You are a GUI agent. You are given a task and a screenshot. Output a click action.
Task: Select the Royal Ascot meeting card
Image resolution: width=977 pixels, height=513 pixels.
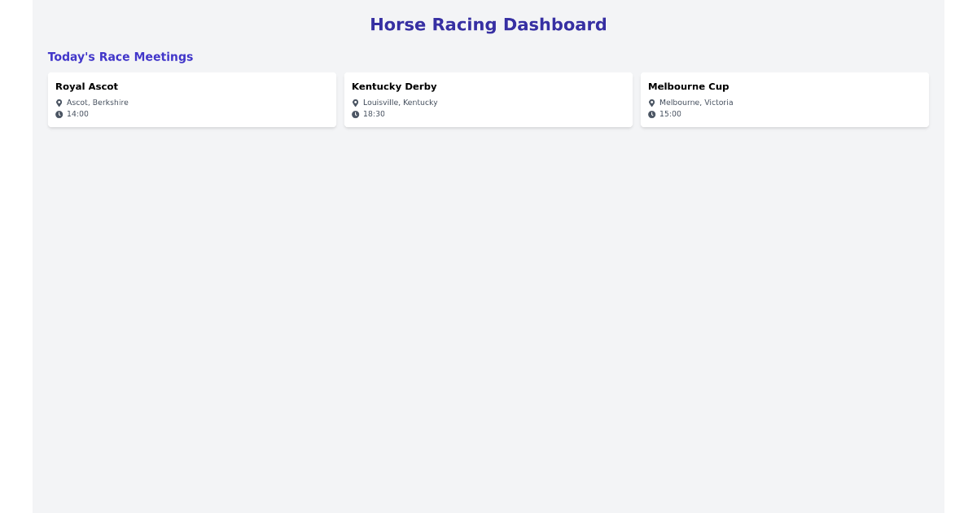pyautogui.click(x=192, y=99)
